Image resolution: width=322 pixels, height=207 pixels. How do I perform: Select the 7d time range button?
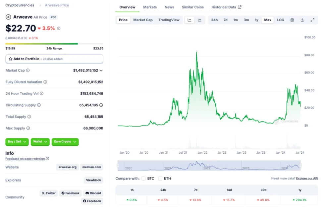[225, 20]
